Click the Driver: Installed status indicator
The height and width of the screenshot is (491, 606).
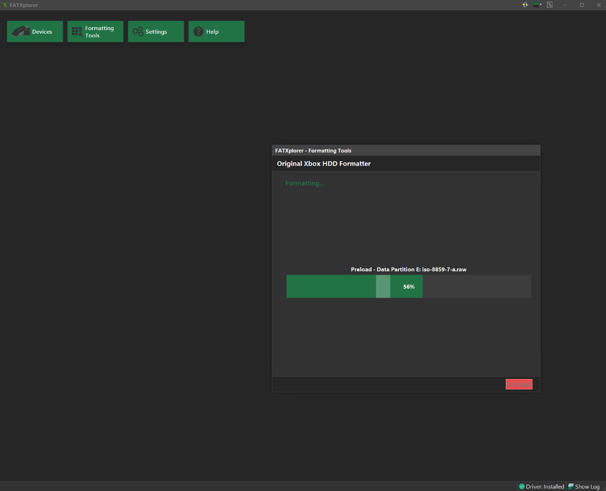click(541, 486)
